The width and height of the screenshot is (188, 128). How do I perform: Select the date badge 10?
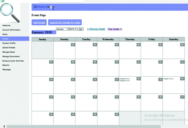pos(117,62)
